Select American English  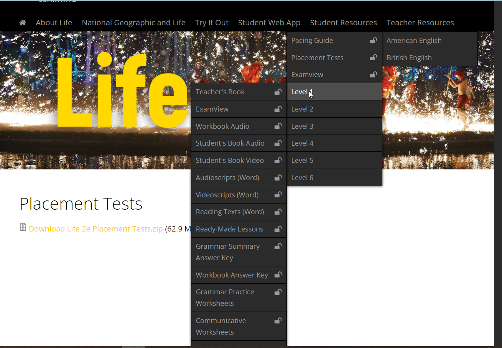pos(414,40)
